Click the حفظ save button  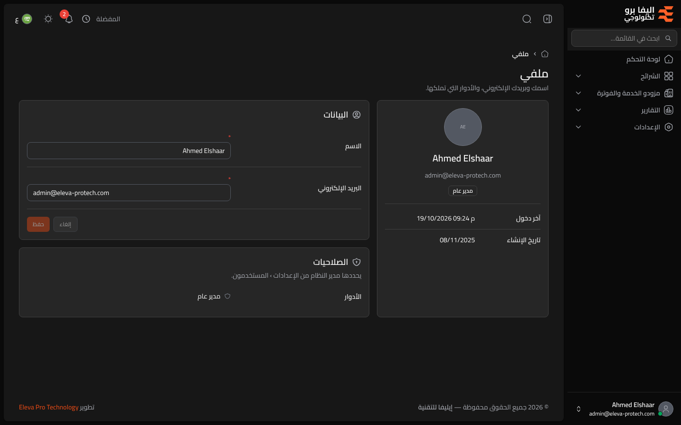pos(38,224)
